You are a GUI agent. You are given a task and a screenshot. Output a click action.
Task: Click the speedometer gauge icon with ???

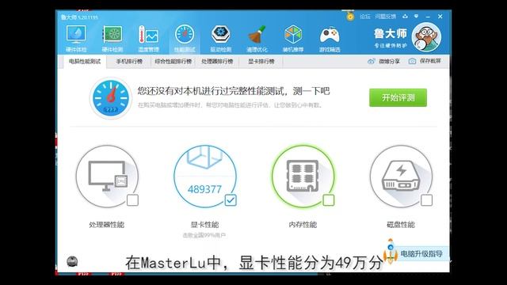pos(111,98)
